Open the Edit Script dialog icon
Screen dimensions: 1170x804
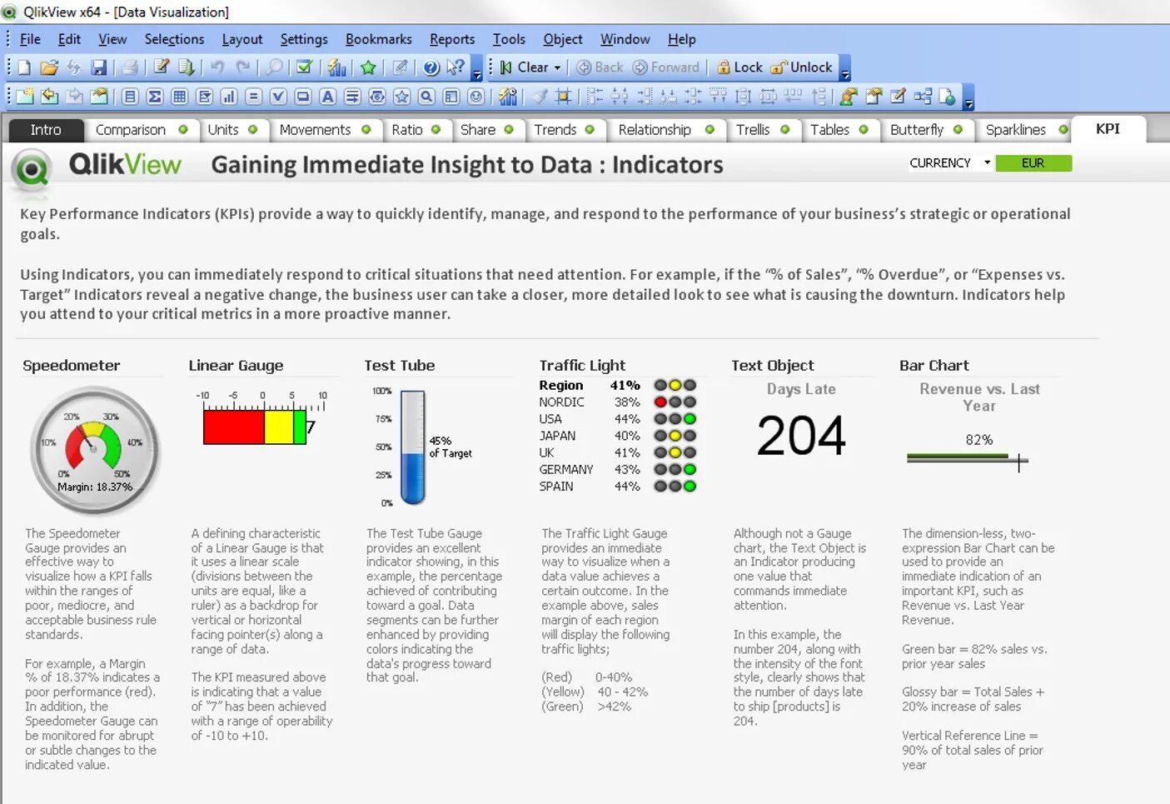click(x=162, y=67)
